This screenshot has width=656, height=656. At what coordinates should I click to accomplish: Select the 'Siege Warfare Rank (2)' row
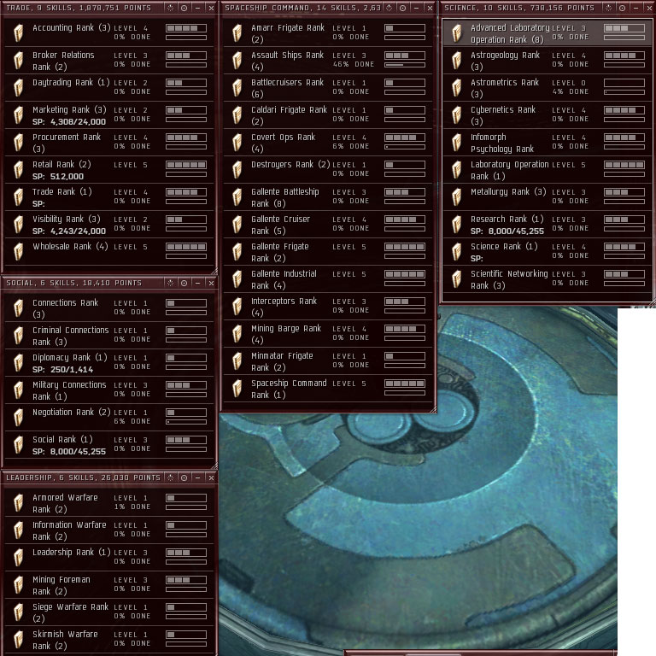[x=108, y=612]
